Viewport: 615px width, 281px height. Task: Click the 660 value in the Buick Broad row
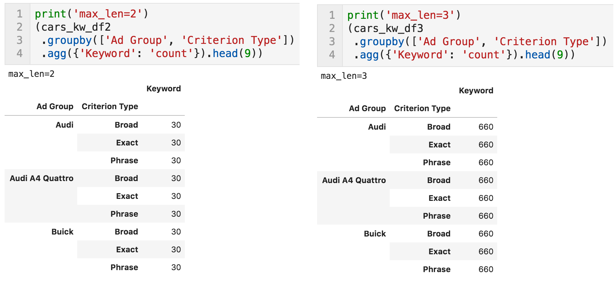[486, 234]
